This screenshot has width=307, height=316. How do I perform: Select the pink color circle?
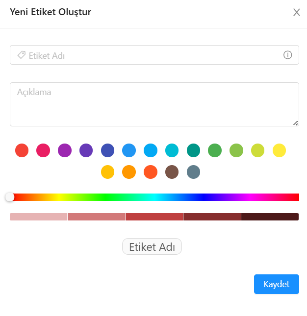[43, 150]
